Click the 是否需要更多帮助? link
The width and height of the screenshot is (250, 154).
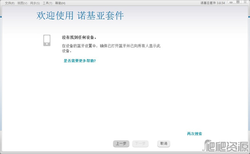pos(80,61)
